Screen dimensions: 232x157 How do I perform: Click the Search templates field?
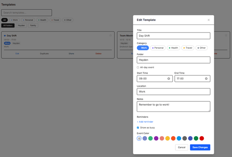click(26, 13)
